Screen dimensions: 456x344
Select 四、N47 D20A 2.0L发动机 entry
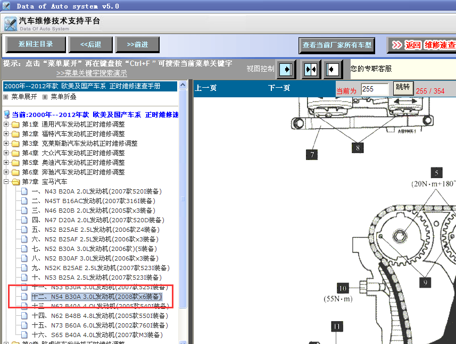coord(98,220)
